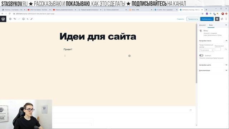
Task: Open a new browser tab
Action: 206,10
